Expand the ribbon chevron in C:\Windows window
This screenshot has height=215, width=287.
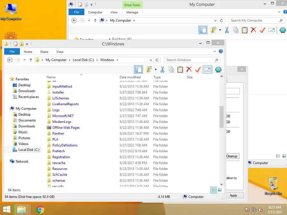point(215,52)
